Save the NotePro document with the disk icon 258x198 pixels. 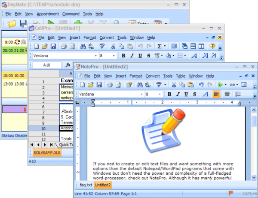click(x=99, y=85)
